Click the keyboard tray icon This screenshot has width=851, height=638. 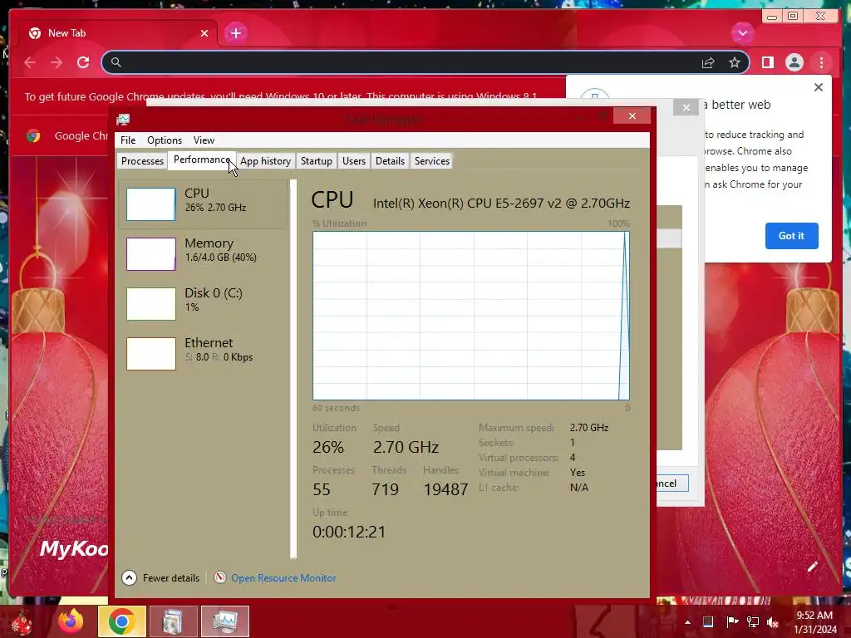click(708, 621)
